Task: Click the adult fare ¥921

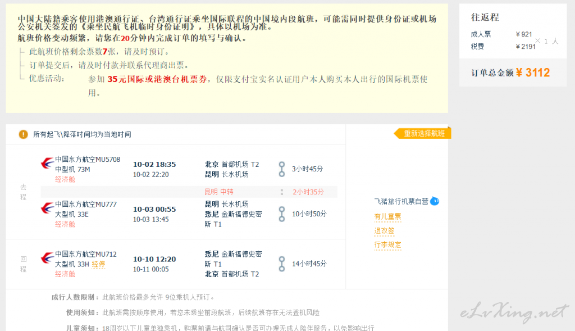Action: click(524, 34)
